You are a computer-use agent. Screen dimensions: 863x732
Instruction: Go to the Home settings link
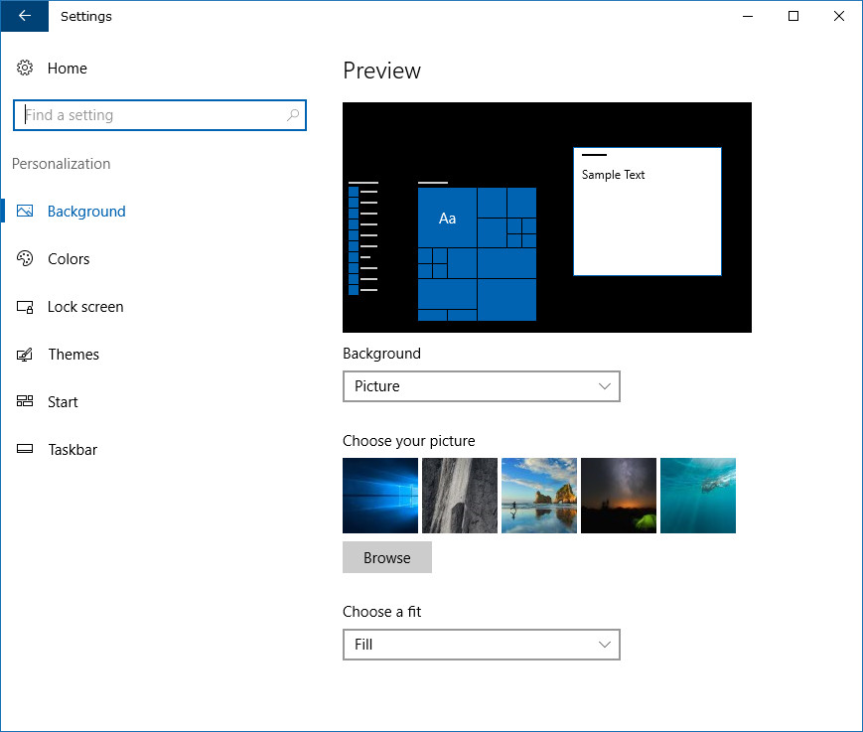[68, 69]
